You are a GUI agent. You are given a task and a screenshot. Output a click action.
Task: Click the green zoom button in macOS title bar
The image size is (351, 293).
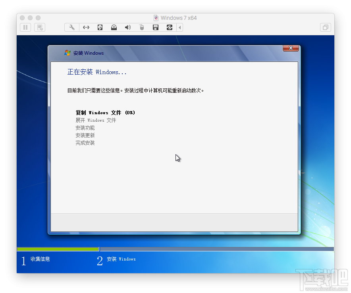pyautogui.click(x=38, y=18)
